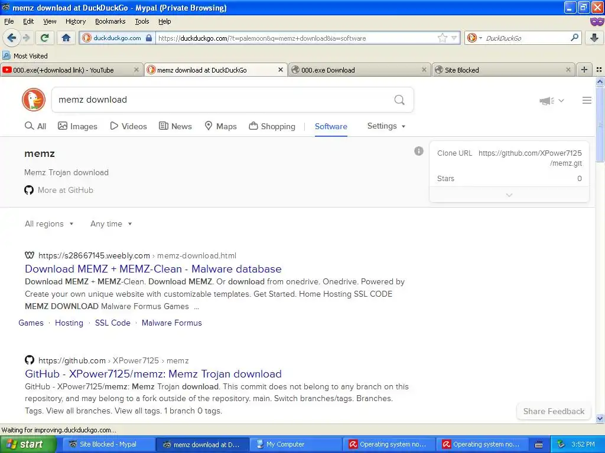Click the info icon beside memz
The height and width of the screenshot is (453, 605).
[x=419, y=151]
